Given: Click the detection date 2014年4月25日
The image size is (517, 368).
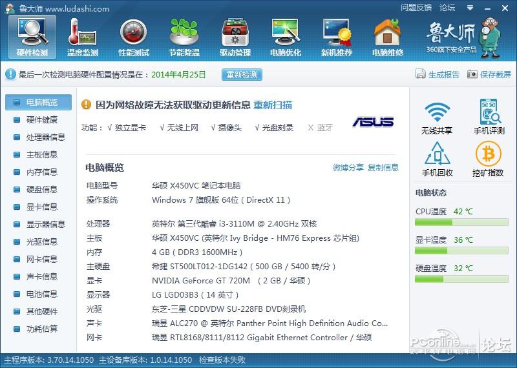Looking at the screenshot, I should point(178,74).
